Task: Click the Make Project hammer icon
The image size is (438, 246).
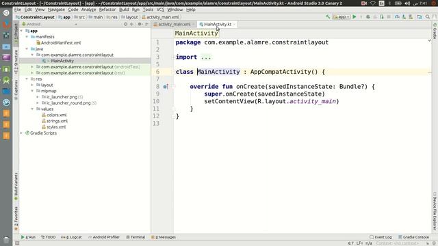Action: (x=328, y=17)
